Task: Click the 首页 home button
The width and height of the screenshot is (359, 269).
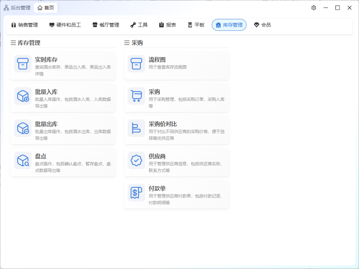Action: point(46,8)
